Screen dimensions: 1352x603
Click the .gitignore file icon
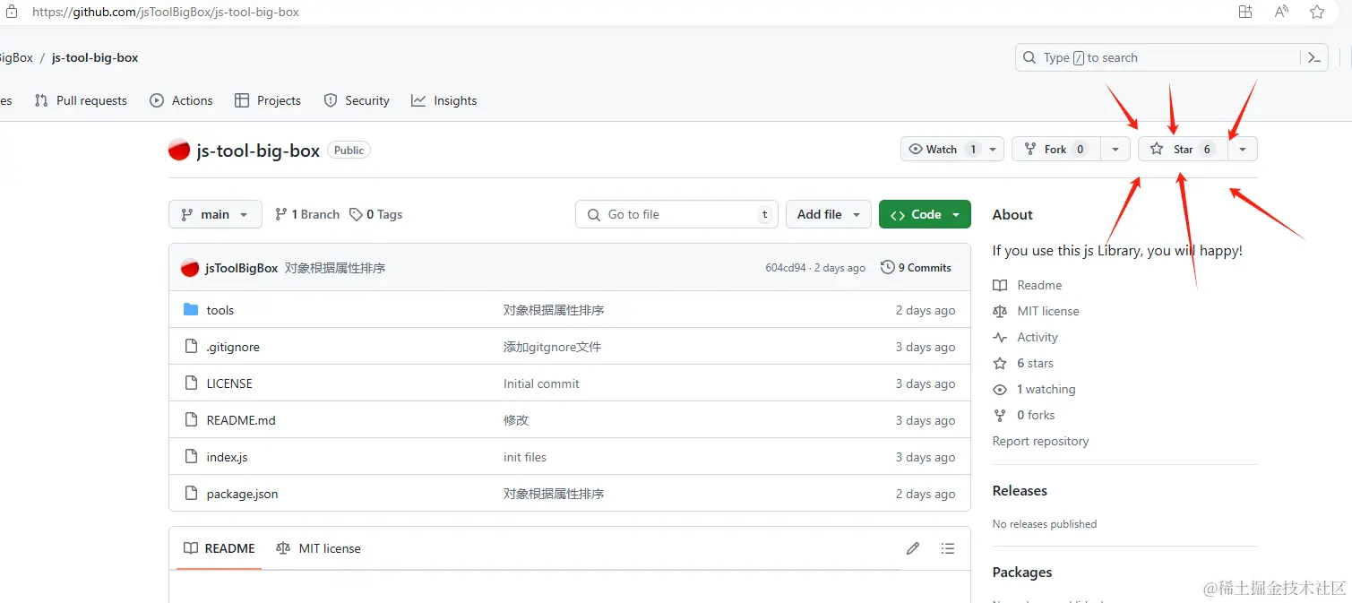(190, 346)
